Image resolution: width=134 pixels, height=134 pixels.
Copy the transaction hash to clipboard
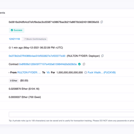tap(102, 22)
